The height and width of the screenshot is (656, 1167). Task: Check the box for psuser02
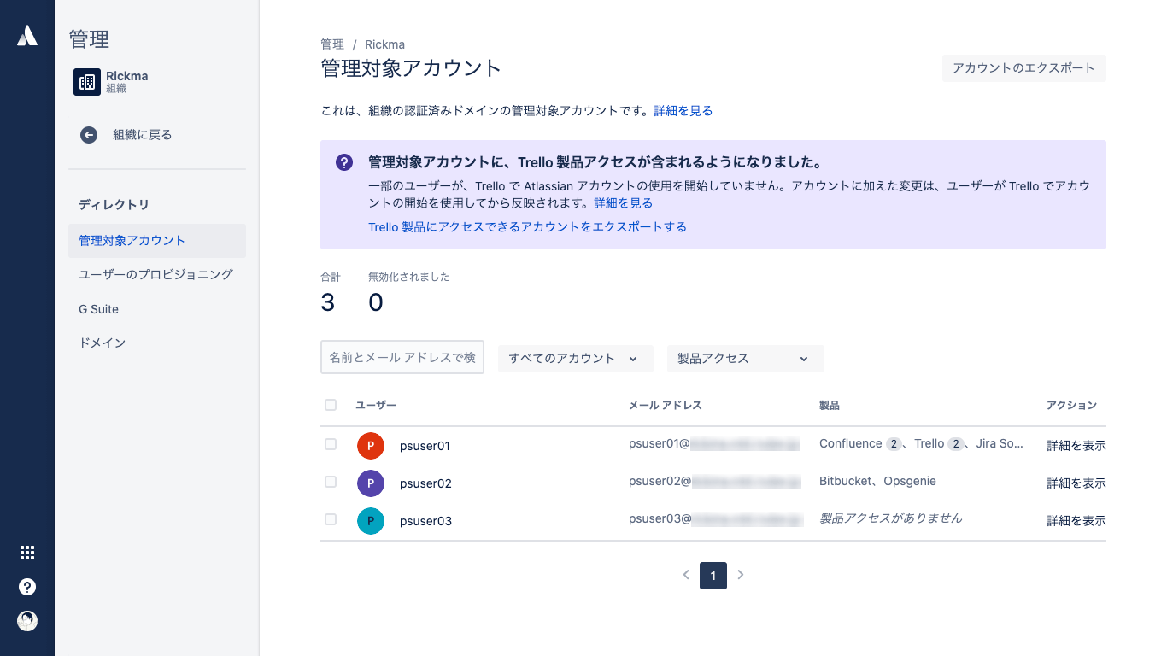[331, 482]
